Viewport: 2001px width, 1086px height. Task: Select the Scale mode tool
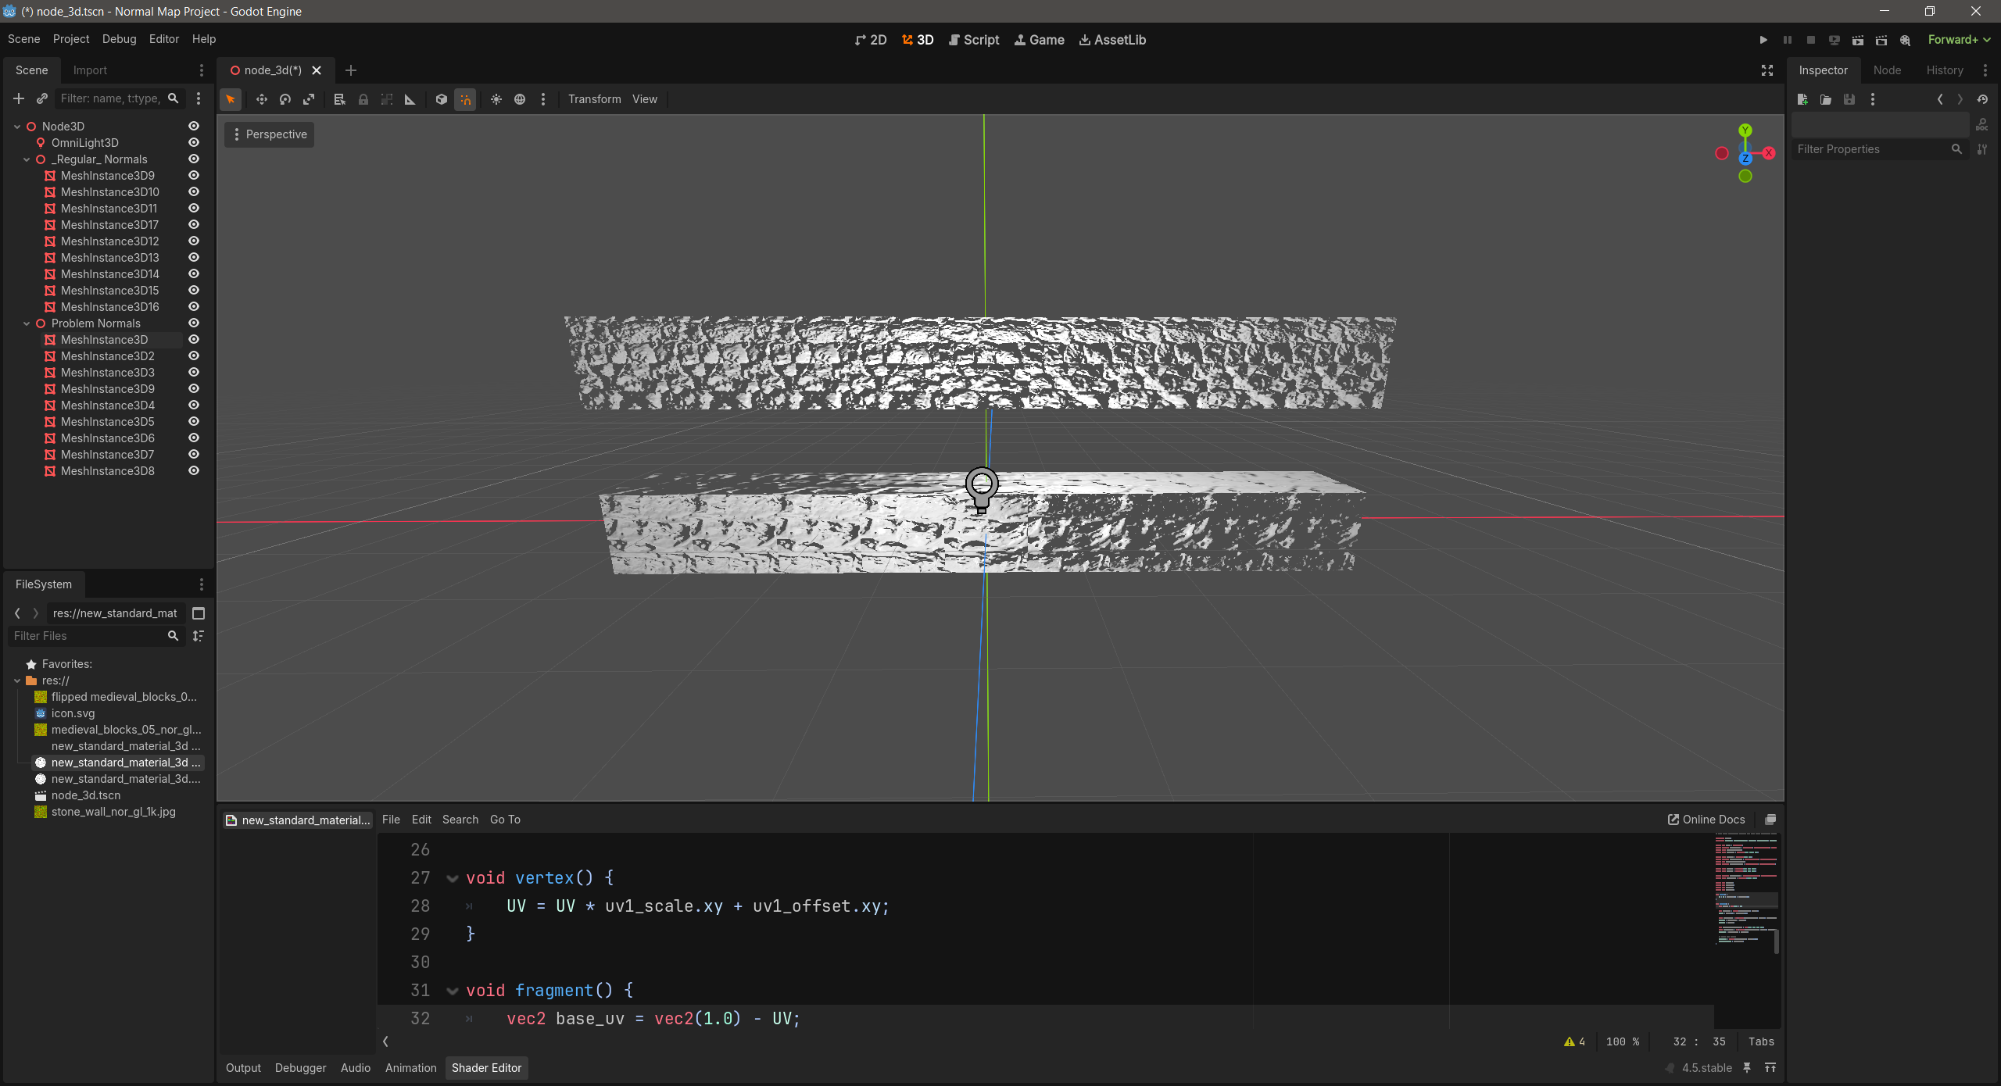pyautogui.click(x=309, y=99)
